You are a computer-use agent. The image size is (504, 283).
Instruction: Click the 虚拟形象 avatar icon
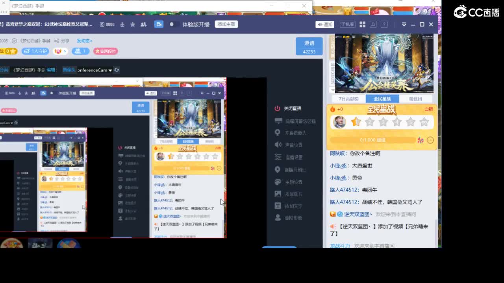[x=278, y=218]
